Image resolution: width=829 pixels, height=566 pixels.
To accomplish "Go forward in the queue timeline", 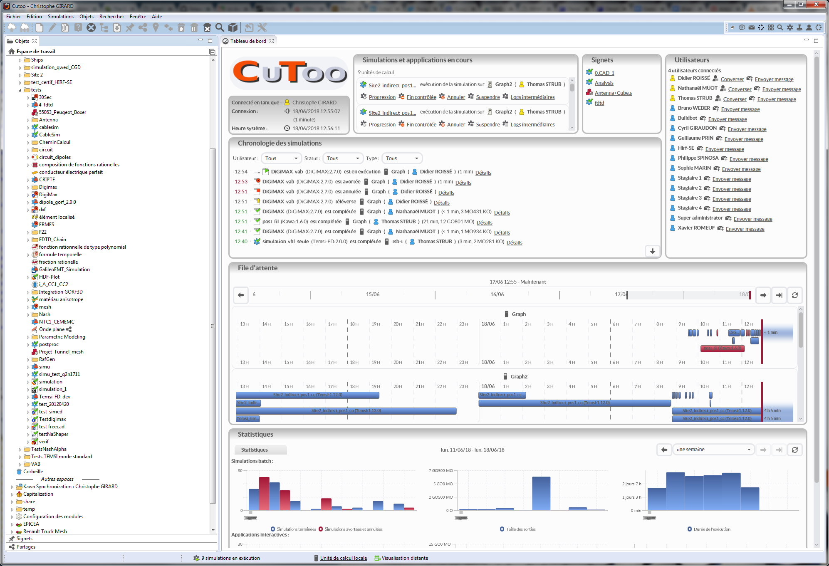I will 763,295.
